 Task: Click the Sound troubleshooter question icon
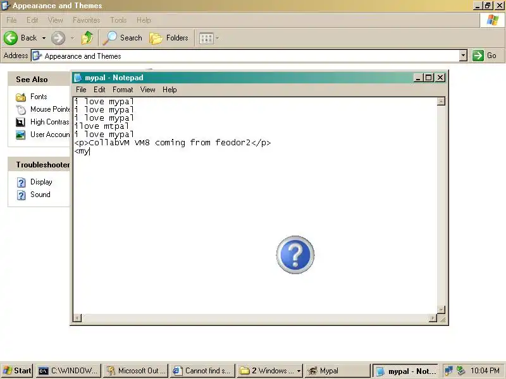pos(21,195)
